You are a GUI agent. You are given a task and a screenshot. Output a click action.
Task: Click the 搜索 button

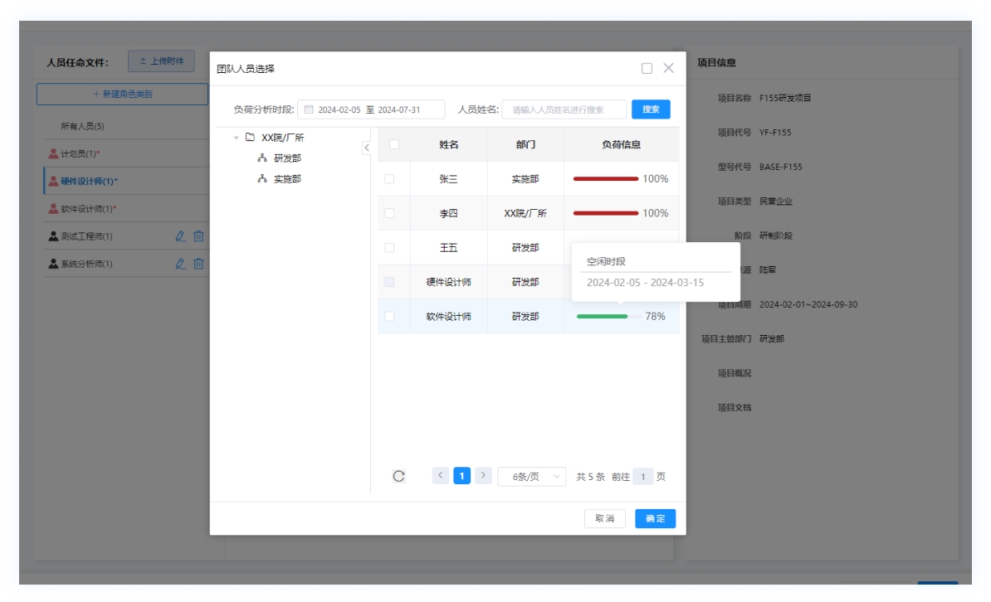[651, 109]
